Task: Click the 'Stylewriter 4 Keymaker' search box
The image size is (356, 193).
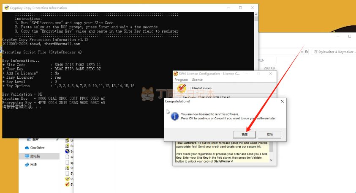Action: [334, 52]
